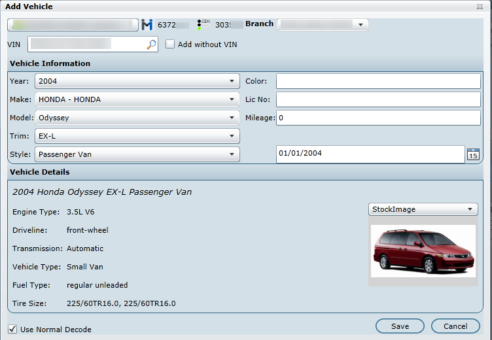Expand the Branch dropdown
Screen dimensions: 492x340
coord(323,25)
